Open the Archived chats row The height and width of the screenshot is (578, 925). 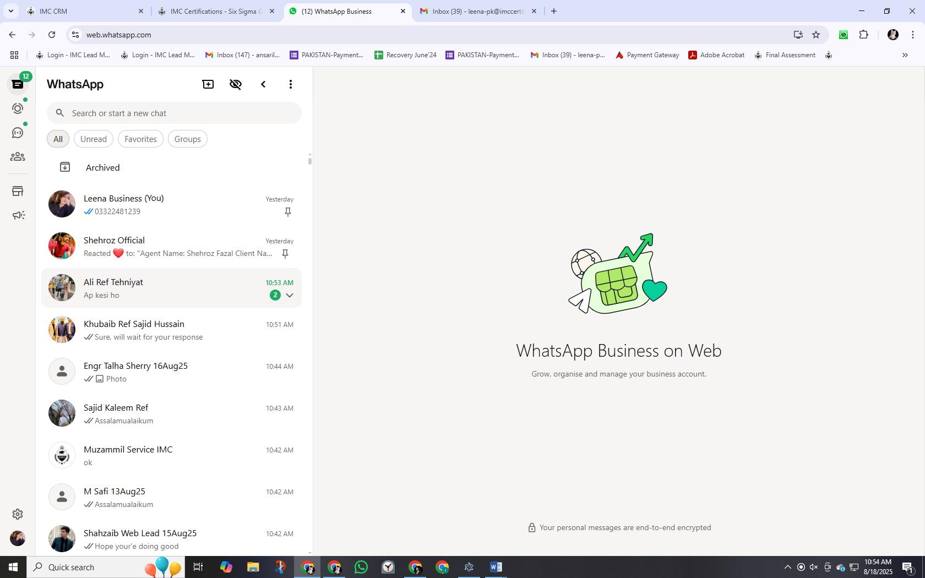[171, 167]
